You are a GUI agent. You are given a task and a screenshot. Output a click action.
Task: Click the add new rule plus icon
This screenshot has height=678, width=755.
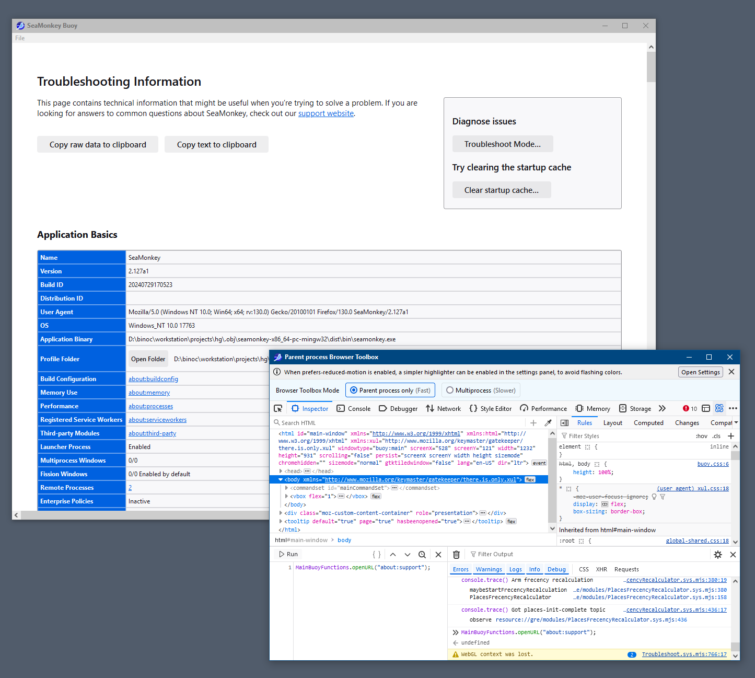click(x=731, y=436)
